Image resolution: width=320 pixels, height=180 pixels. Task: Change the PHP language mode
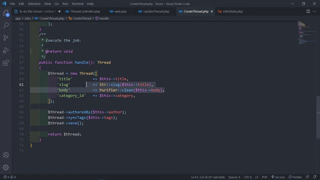coord(264,177)
